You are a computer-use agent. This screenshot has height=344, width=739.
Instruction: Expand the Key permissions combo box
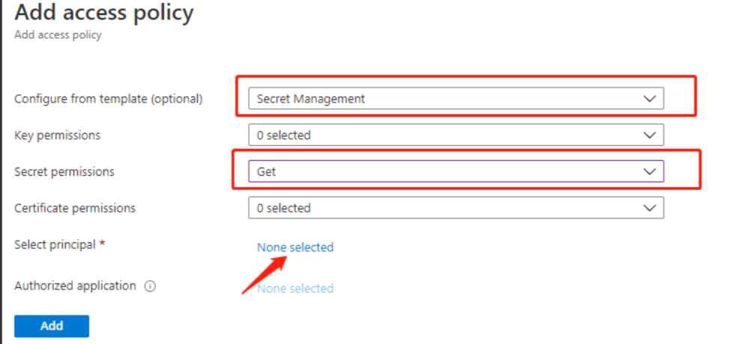456,135
